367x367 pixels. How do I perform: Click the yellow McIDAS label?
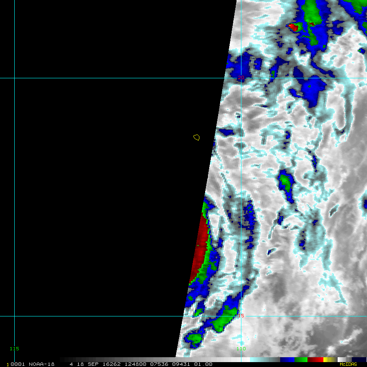click(348, 364)
